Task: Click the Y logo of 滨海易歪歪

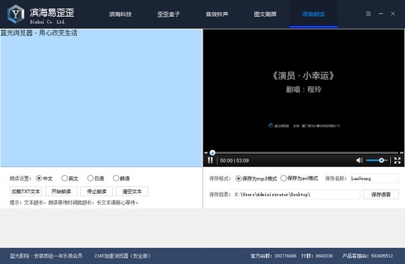Action: pyautogui.click(x=16, y=14)
